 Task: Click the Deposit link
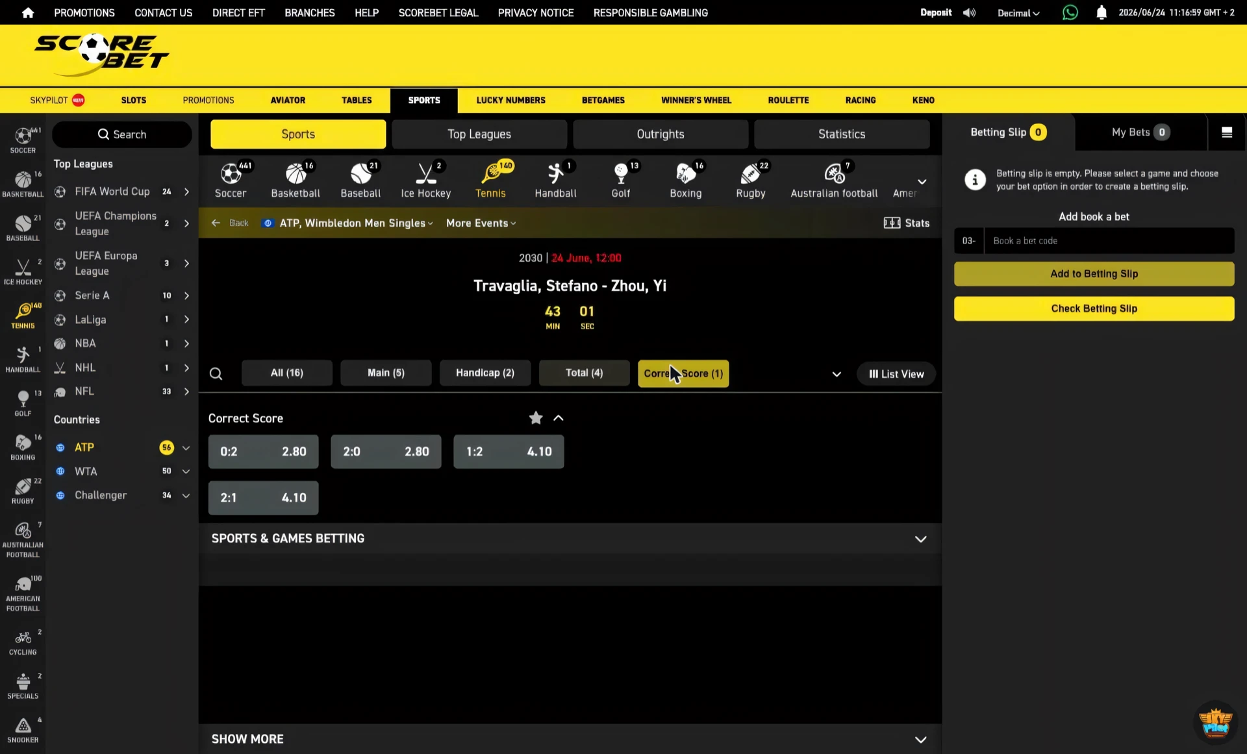pyautogui.click(x=935, y=12)
